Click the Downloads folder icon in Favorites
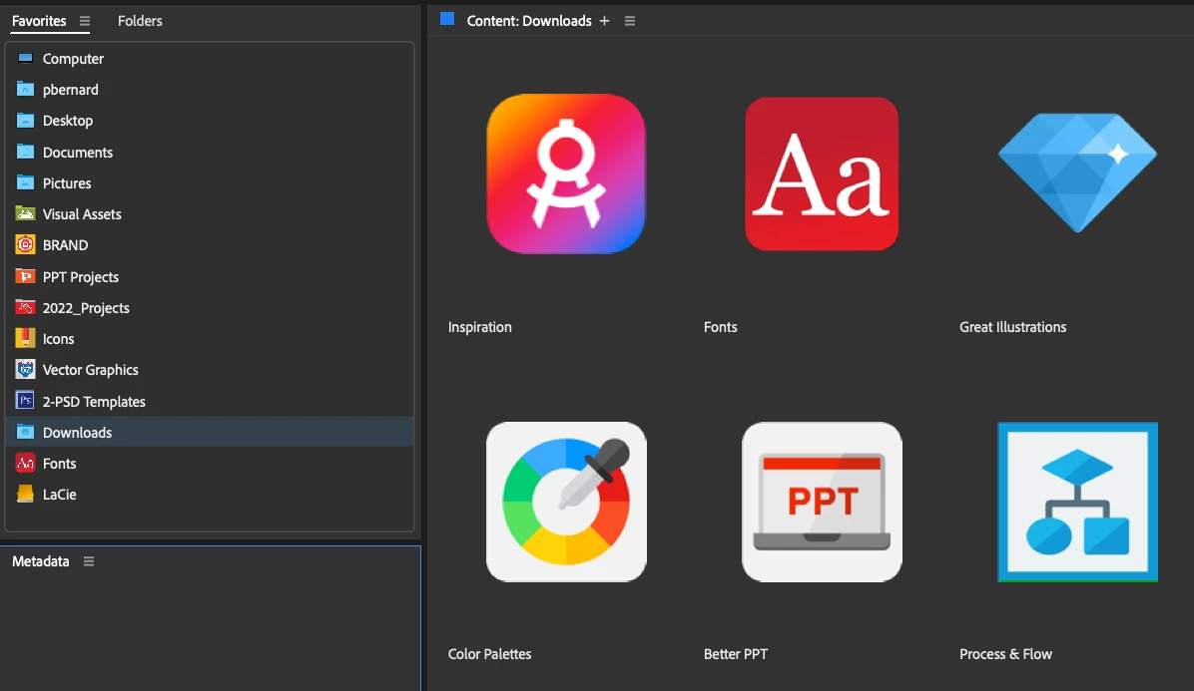Image resolution: width=1194 pixels, height=691 pixels. click(25, 432)
